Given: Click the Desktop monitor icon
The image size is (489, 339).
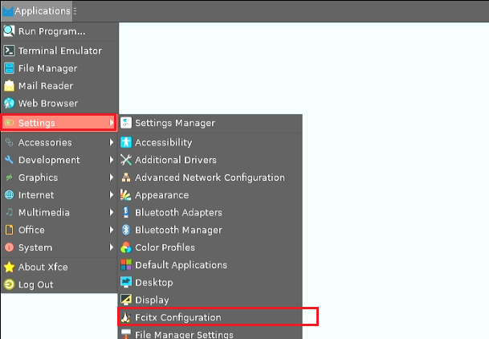Looking at the screenshot, I should click(x=126, y=282).
